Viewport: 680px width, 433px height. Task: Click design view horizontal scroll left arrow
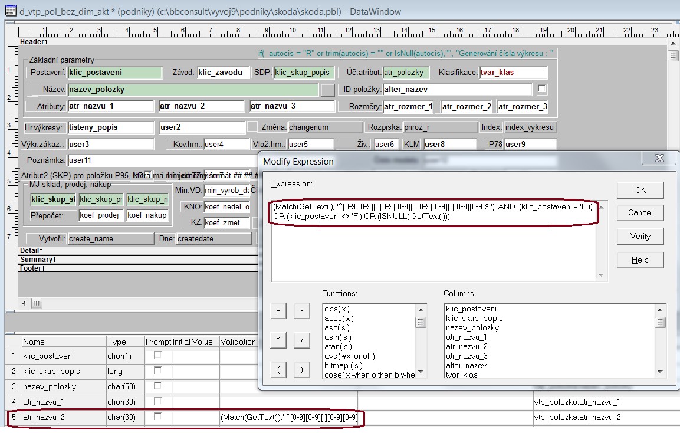pos(24,303)
